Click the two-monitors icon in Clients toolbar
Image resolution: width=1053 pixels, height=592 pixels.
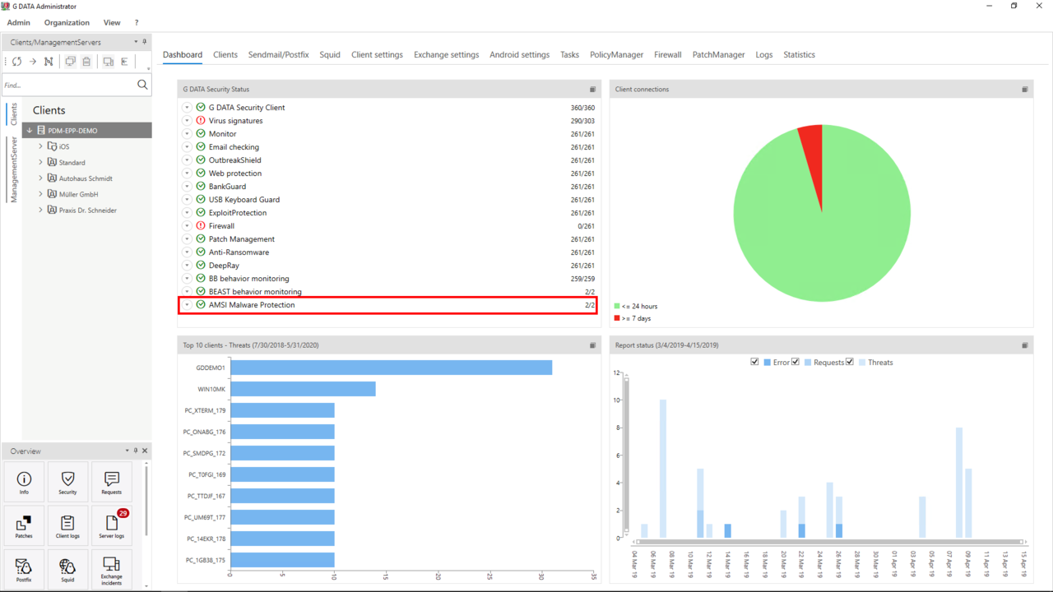pos(70,62)
